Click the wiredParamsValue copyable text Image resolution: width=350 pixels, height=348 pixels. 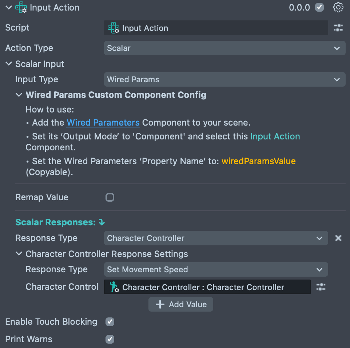pos(258,161)
